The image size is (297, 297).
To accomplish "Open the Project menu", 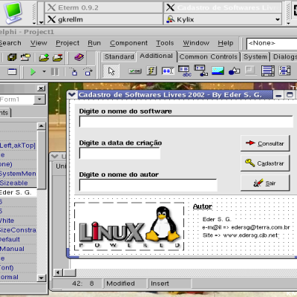I will click(68, 43).
